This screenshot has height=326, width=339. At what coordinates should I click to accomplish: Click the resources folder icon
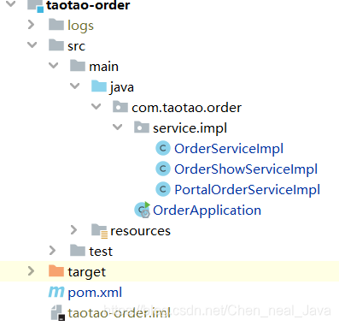tap(99, 230)
